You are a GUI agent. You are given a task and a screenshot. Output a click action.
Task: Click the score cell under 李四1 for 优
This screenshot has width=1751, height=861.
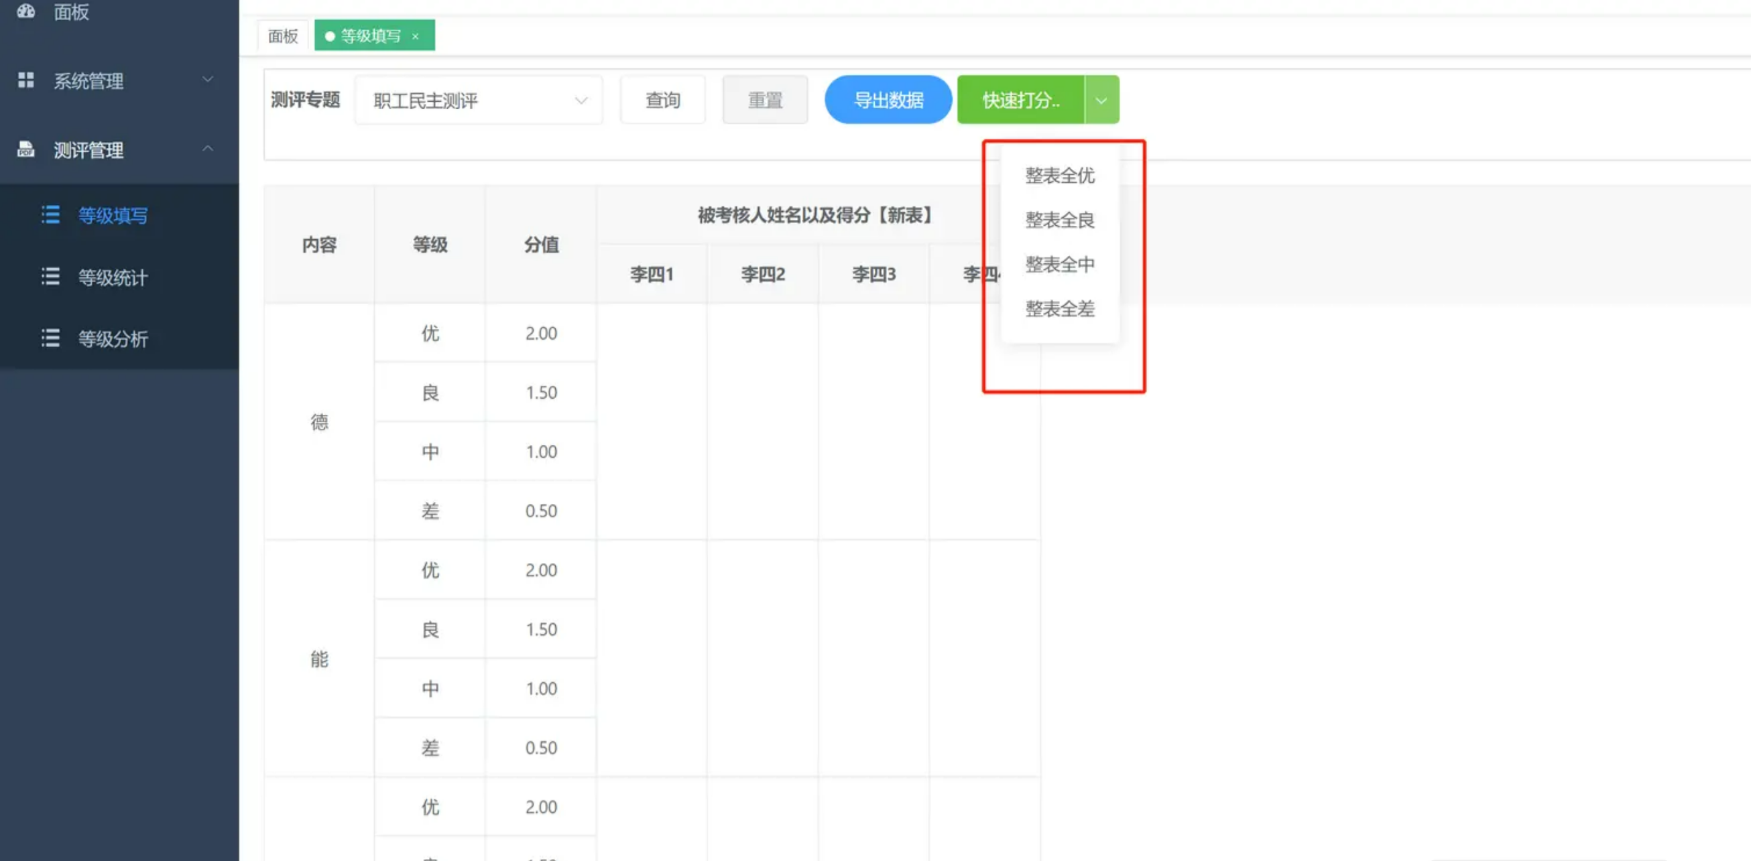[x=651, y=333]
